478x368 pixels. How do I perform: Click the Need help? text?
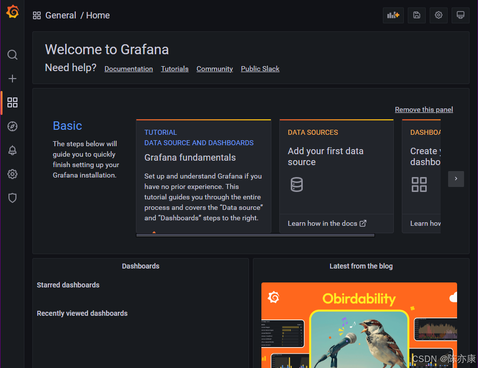[x=70, y=68]
